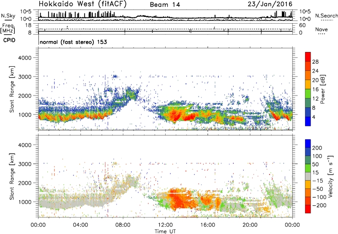Click the -200 label on the Velocity color bar

319,205
